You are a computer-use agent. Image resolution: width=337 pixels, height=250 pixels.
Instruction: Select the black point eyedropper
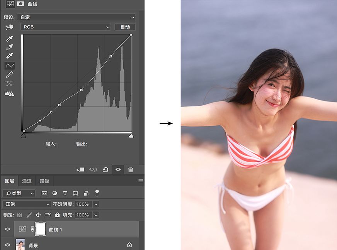coord(9,39)
